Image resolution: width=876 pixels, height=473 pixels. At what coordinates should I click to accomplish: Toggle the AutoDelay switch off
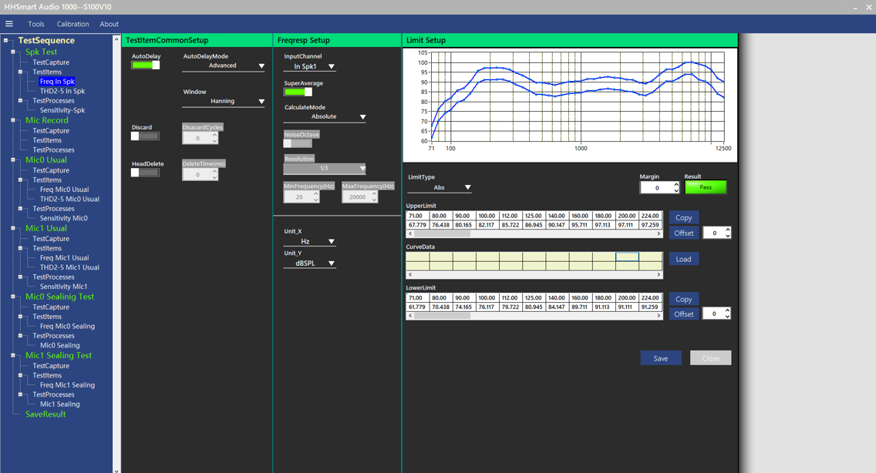click(145, 65)
